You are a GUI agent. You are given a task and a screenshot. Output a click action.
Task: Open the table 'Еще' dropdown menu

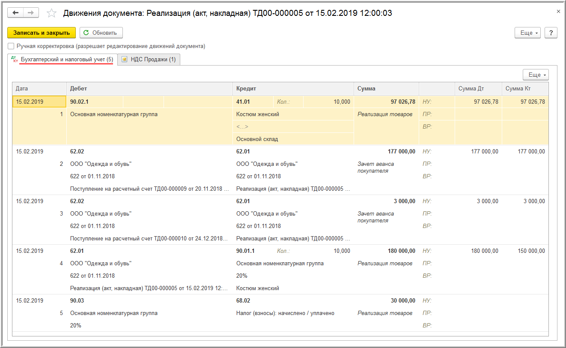pos(536,75)
